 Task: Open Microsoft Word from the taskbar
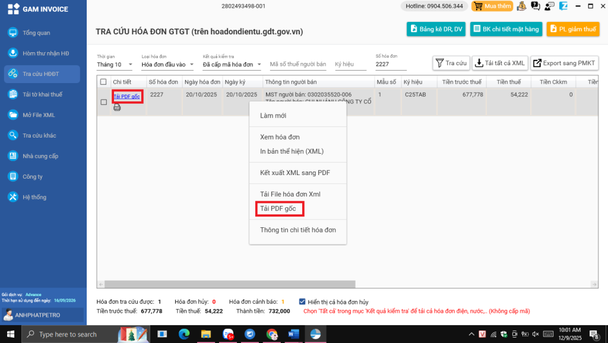(293, 334)
